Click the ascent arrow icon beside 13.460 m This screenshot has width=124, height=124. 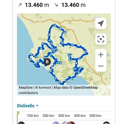[20, 5]
